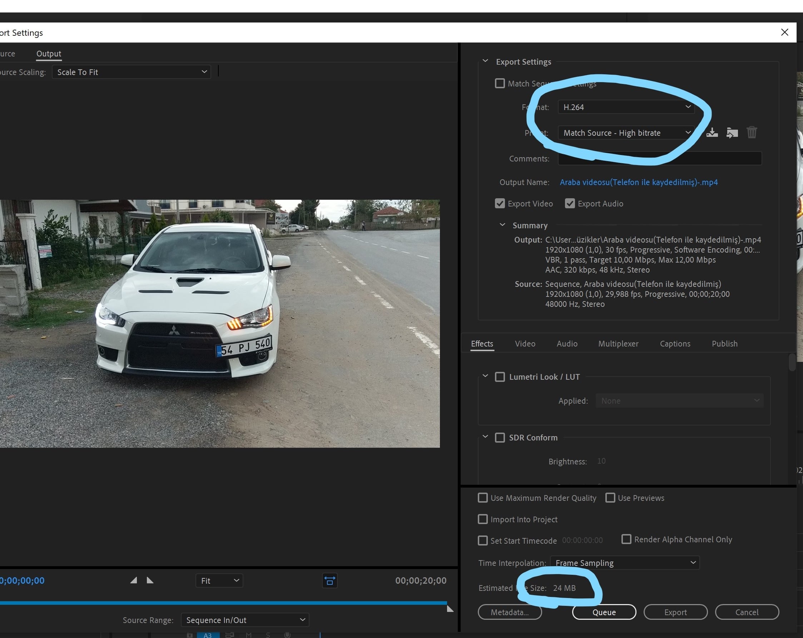Viewport: 803px width, 638px height.
Task: Open the Time Interpolation Frame Sampling dropdown
Action: (625, 562)
